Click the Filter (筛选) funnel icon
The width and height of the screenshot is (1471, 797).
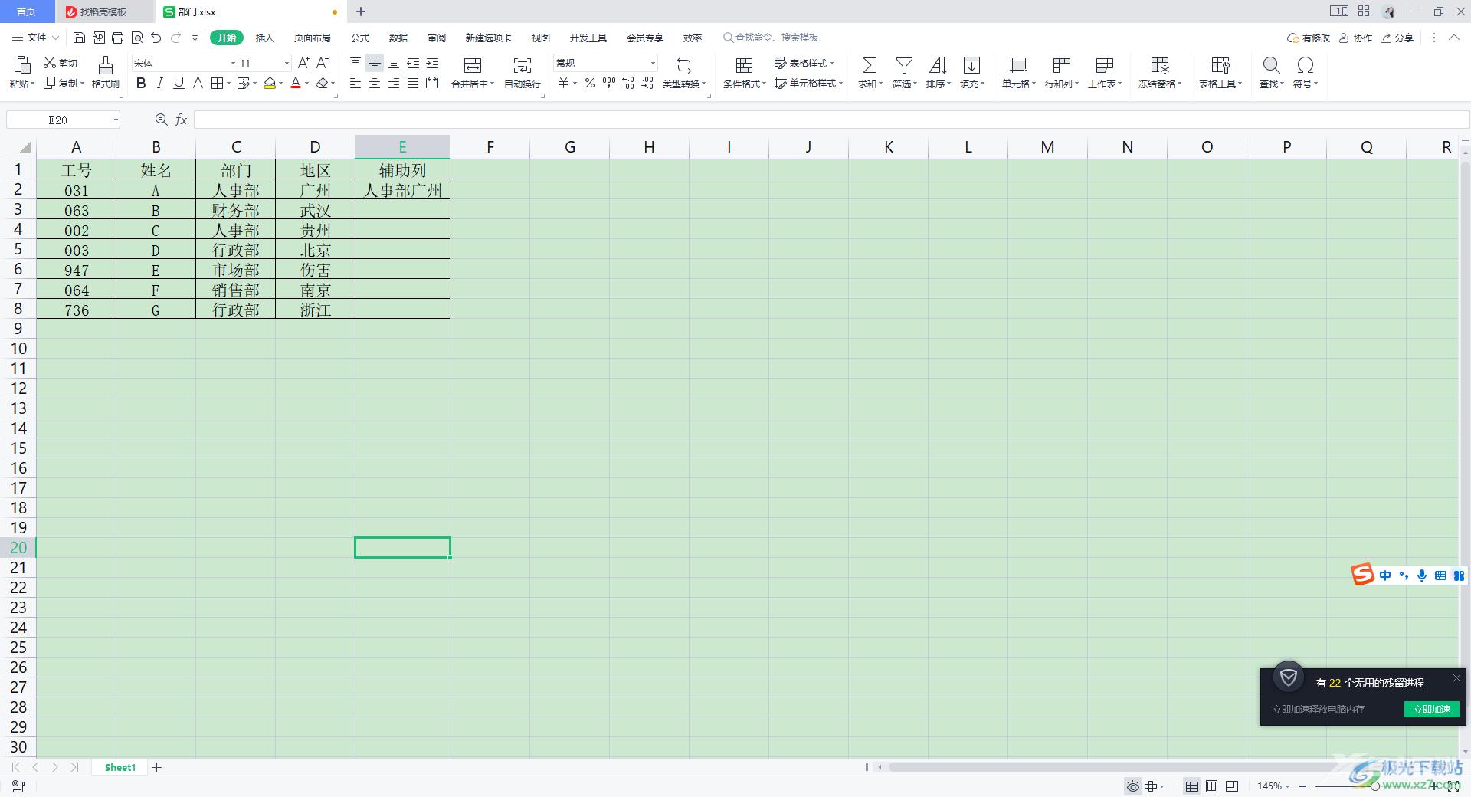tap(904, 65)
